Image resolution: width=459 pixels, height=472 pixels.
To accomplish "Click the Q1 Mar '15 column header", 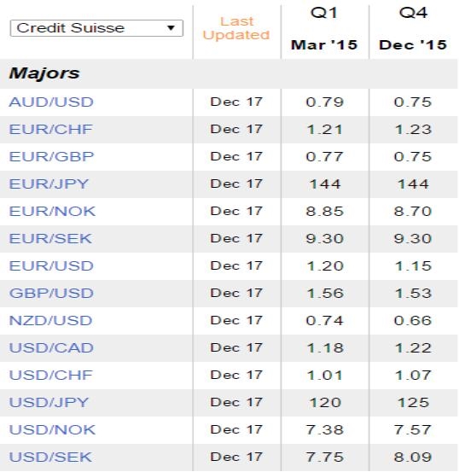I will (324, 29).
